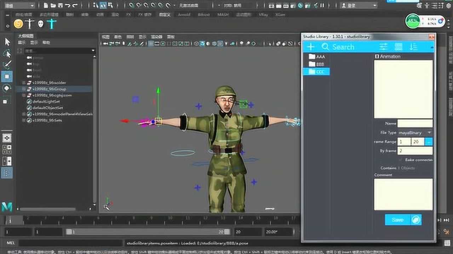The height and width of the screenshot is (254, 453).
Task: Click the plus icon to add a Studio Library item
Action: (x=311, y=47)
